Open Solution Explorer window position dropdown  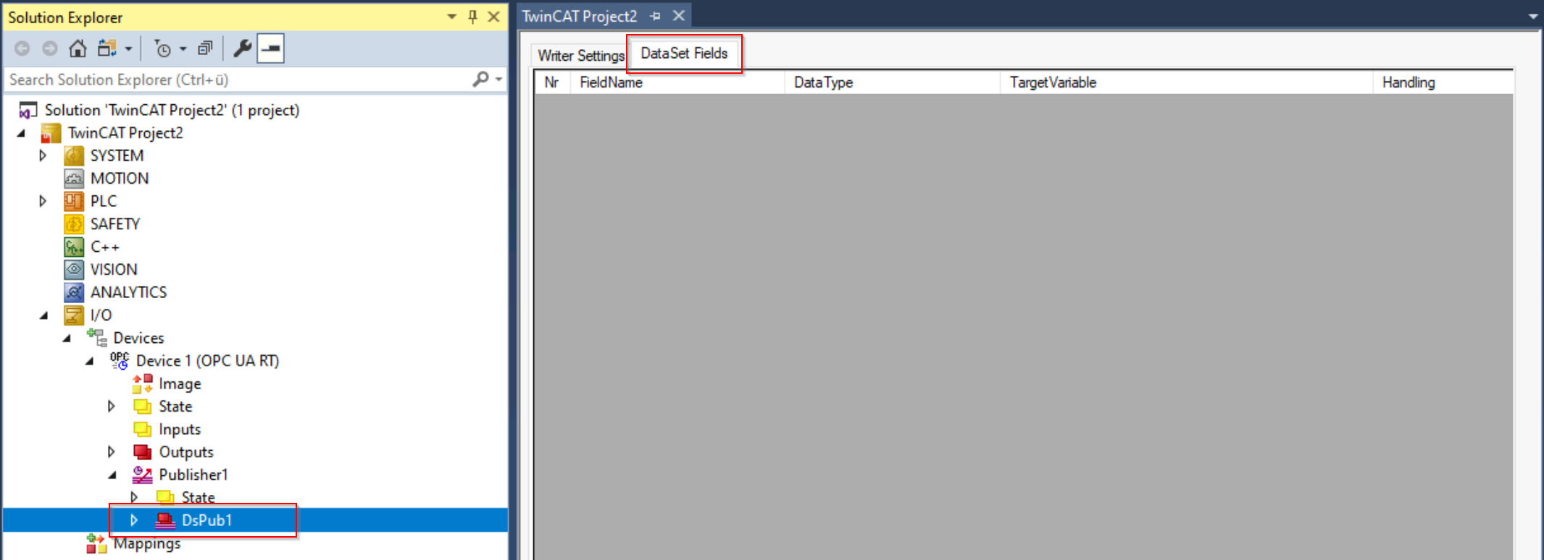click(451, 17)
